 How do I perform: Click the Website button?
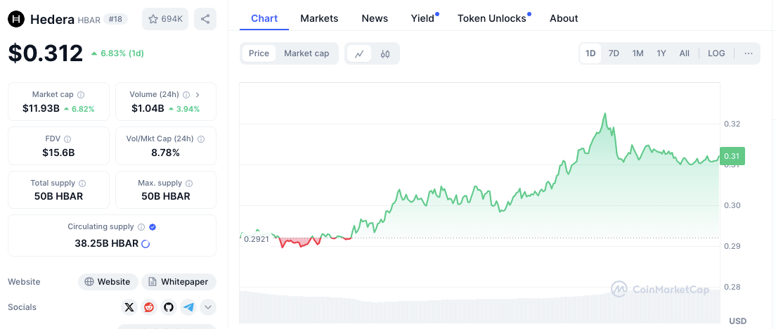[x=107, y=282]
